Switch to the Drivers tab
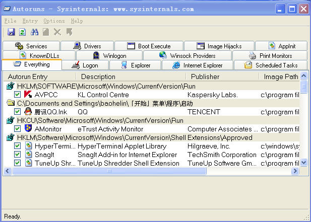The width and height of the screenshot is (311, 222). pos(87,46)
